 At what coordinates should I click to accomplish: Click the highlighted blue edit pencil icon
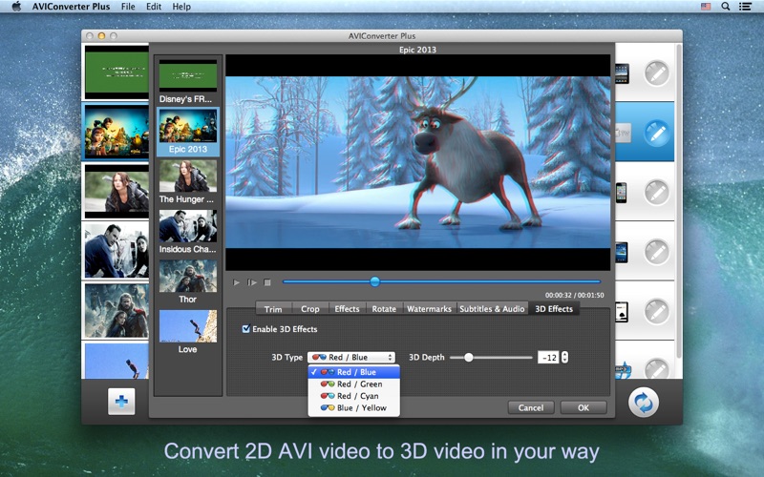point(656,133)
